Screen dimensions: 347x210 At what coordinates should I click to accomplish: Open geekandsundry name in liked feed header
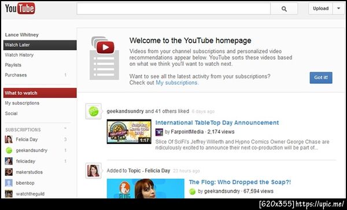click(125, 111)
